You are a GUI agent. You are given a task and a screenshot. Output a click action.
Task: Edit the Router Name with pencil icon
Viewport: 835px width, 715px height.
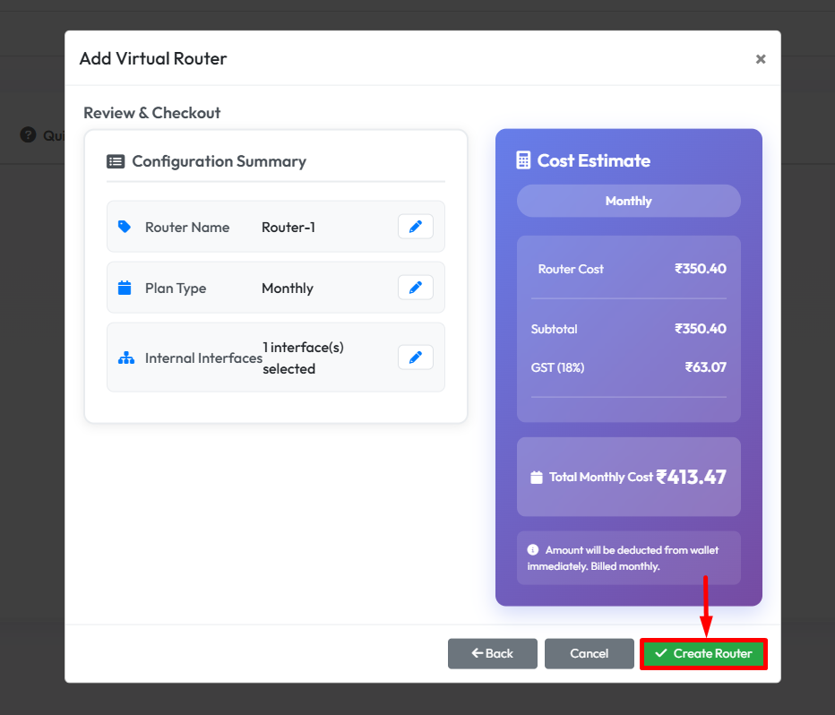415,227
